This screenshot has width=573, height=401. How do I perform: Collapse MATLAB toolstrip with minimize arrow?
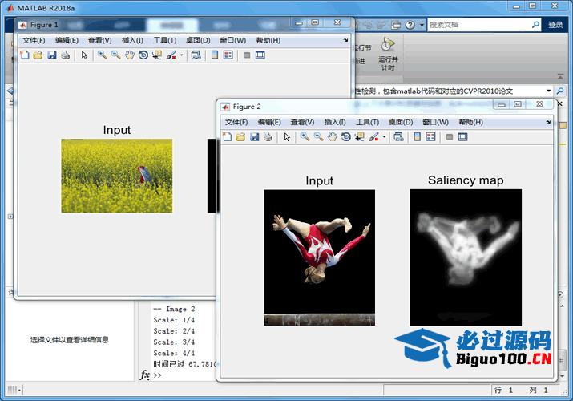coord(560,77)
